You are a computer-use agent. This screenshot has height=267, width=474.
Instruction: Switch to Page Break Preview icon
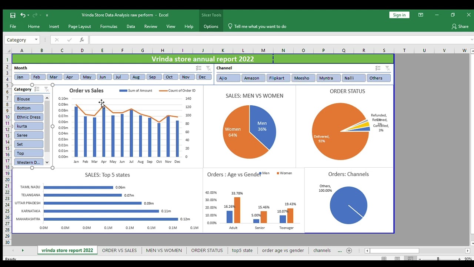tap(410, 259)
